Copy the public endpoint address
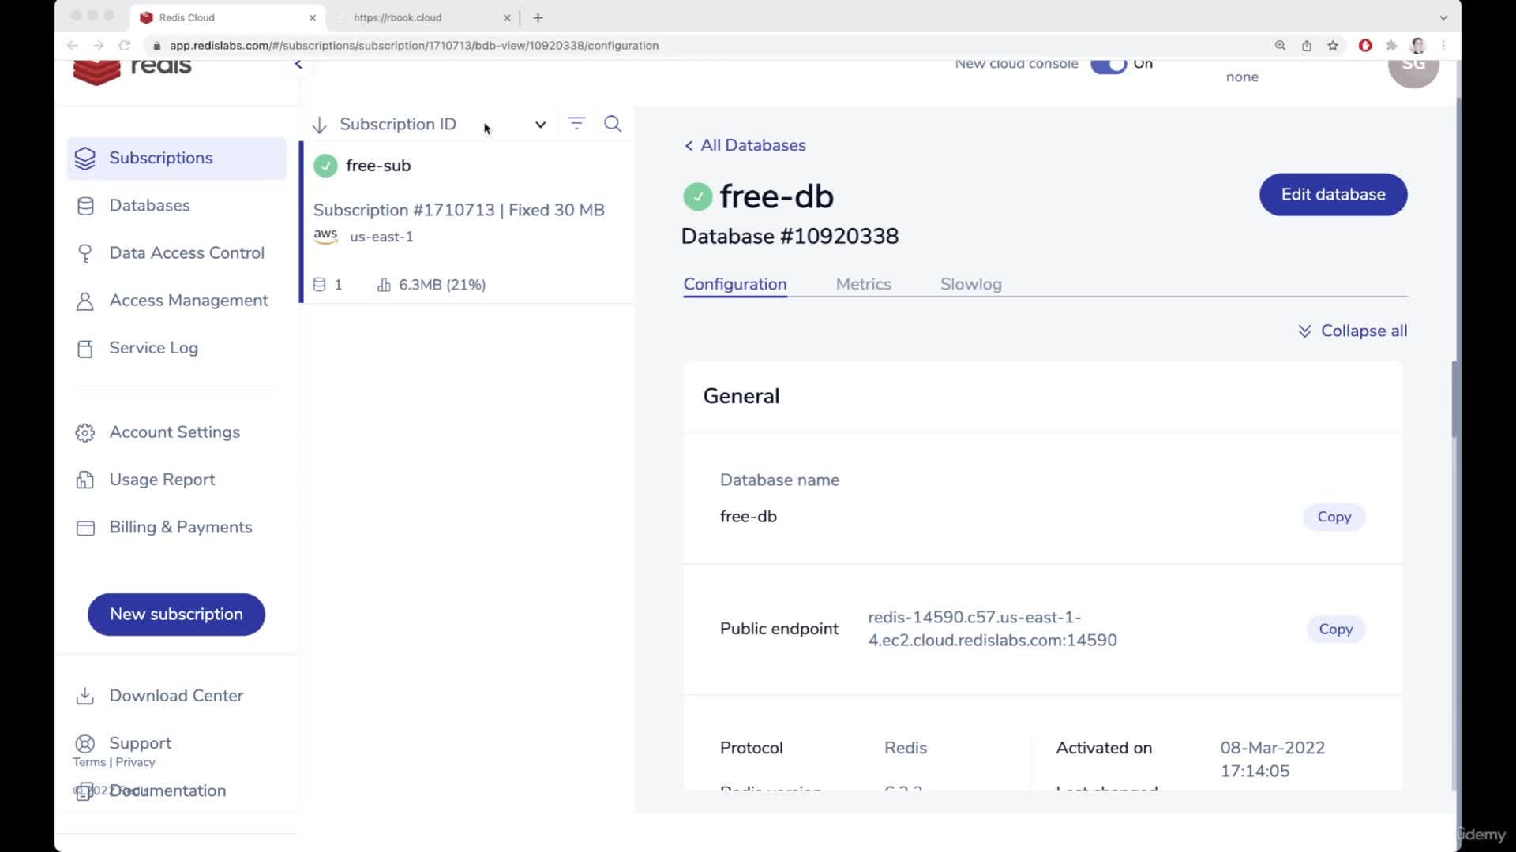 point(1336,628)
